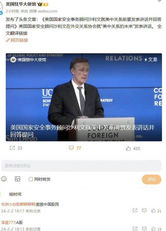This screenshot has width=166, height=231.
Task: Like the 救救中国股民 comment with 21 likes
Action: (154, 211)
